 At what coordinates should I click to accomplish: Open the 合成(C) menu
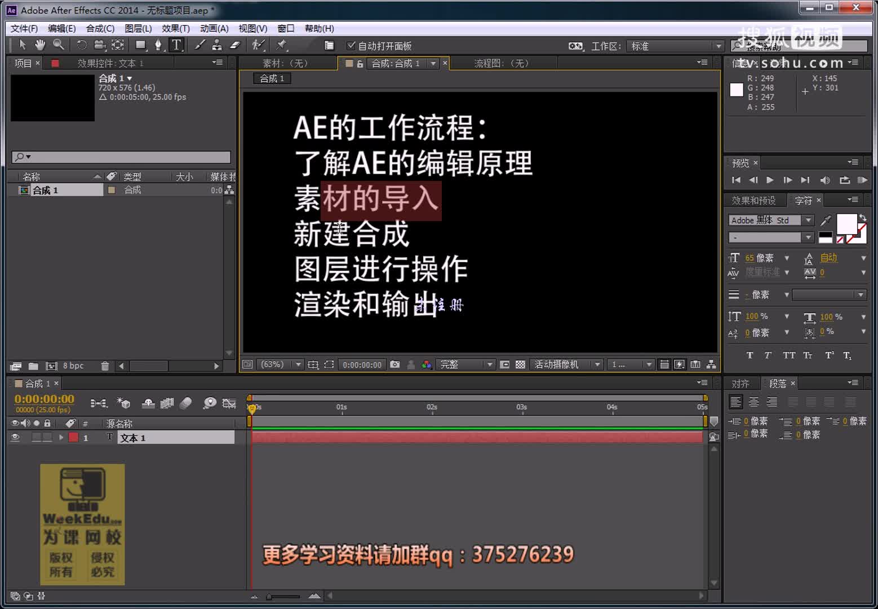[x=100, y=29]
